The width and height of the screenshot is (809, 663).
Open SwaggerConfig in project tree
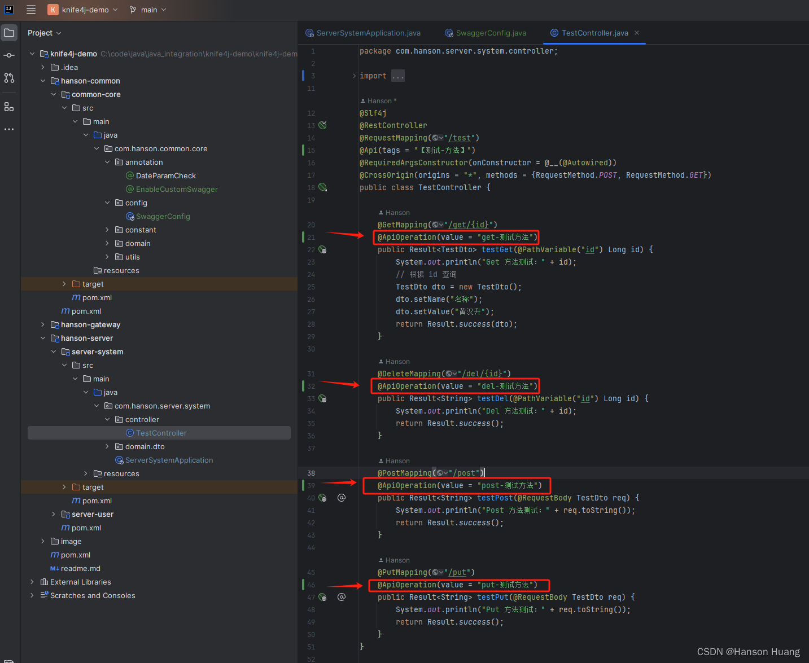pos(158,216)
